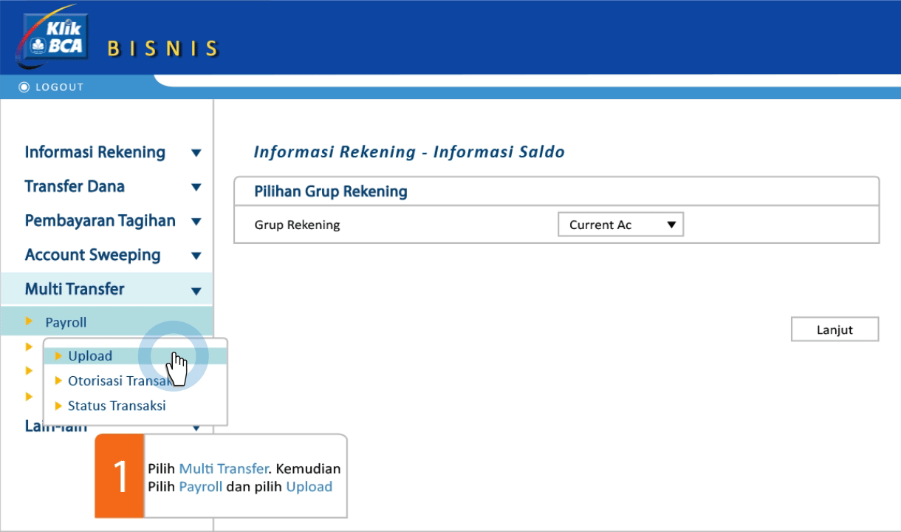The image size is (901, 532).
Task: Expand the Pembayaran Tagihan arrow
Action: click(x=196, y=222)
